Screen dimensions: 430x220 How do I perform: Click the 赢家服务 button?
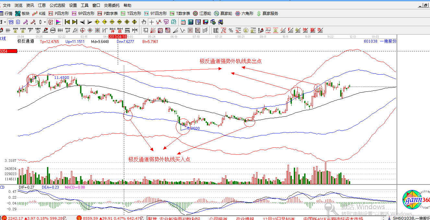pyautogui.click(x=267, y=14)
